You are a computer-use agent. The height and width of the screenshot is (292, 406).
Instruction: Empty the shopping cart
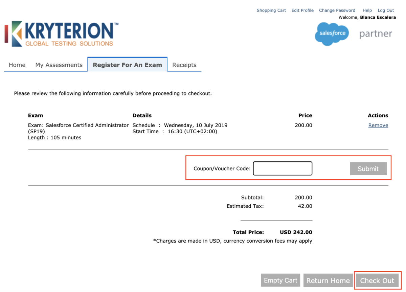[280, 280]
